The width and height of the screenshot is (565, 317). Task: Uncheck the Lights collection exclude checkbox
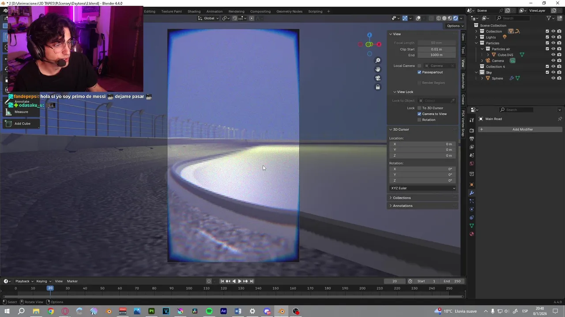[547, 37]
